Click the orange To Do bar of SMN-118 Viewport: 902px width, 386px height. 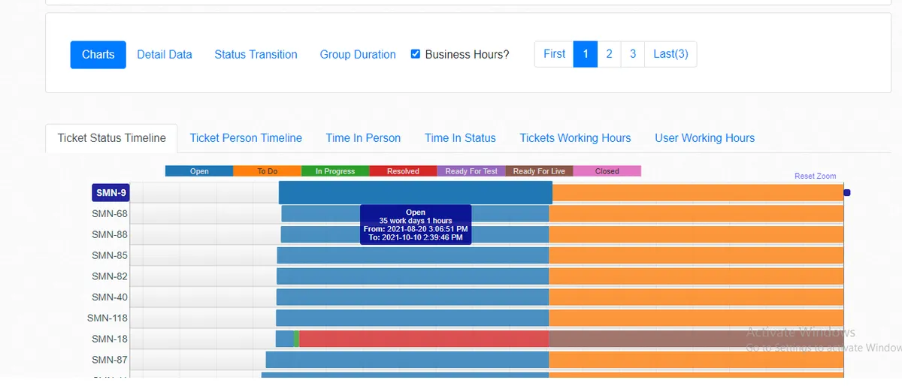(696, 318)
